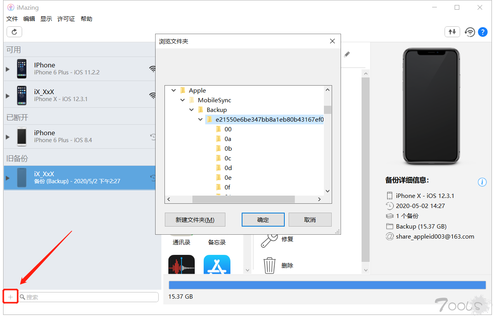
Task: Expand the iX_XxX iOS 12.3.1 device row
Action: tap(8, 95)
